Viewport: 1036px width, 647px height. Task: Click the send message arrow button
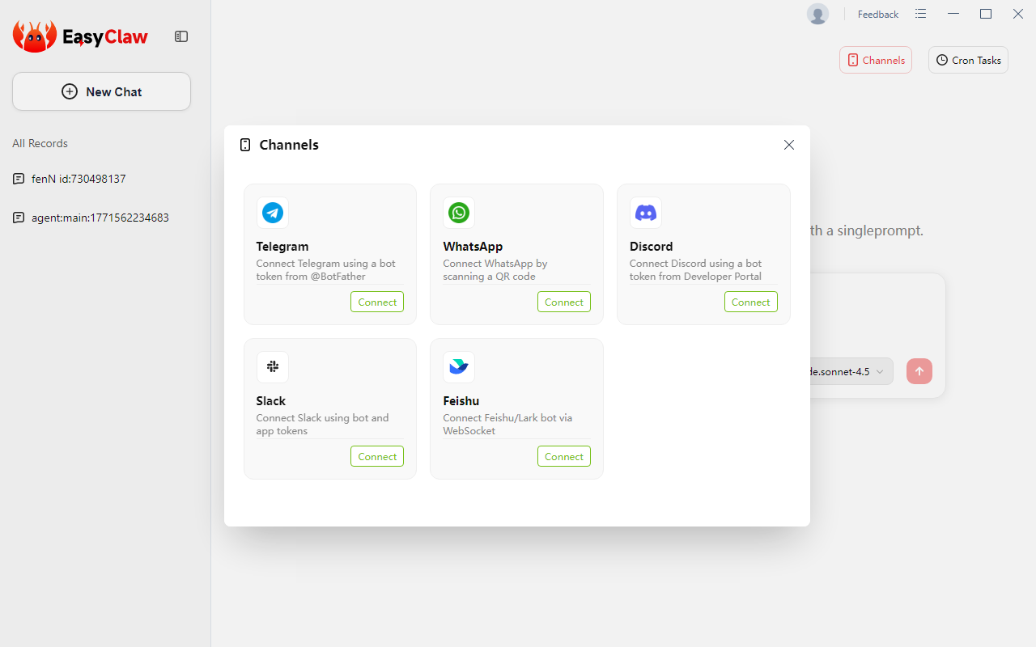point(919,371)
